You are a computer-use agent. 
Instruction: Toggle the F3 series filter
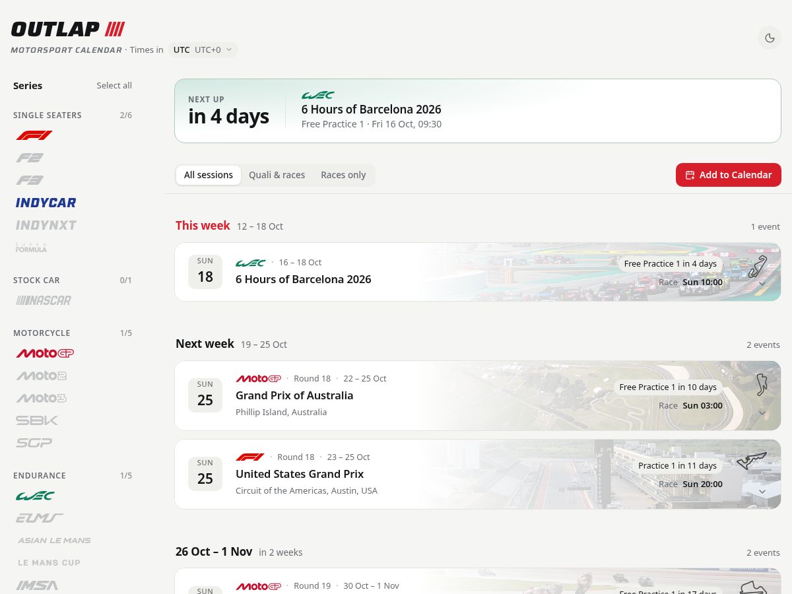[x=30, y=180]
